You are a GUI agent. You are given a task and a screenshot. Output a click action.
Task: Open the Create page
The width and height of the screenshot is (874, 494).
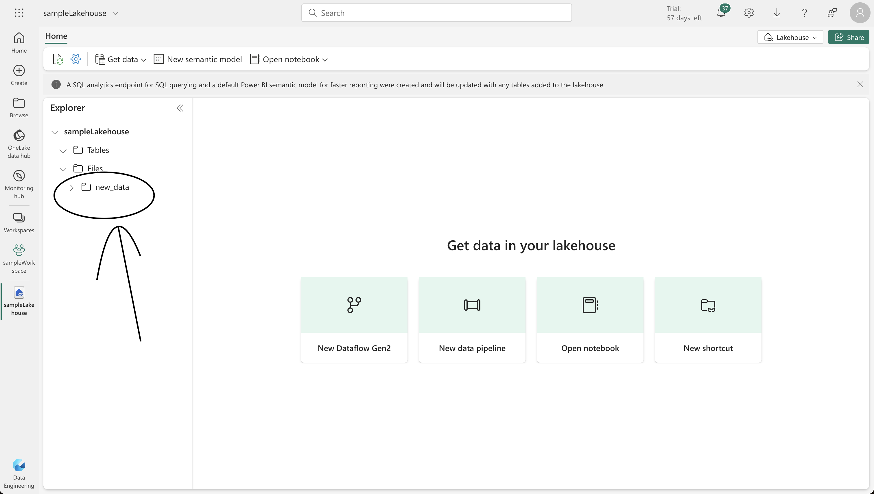click(19, 75)
